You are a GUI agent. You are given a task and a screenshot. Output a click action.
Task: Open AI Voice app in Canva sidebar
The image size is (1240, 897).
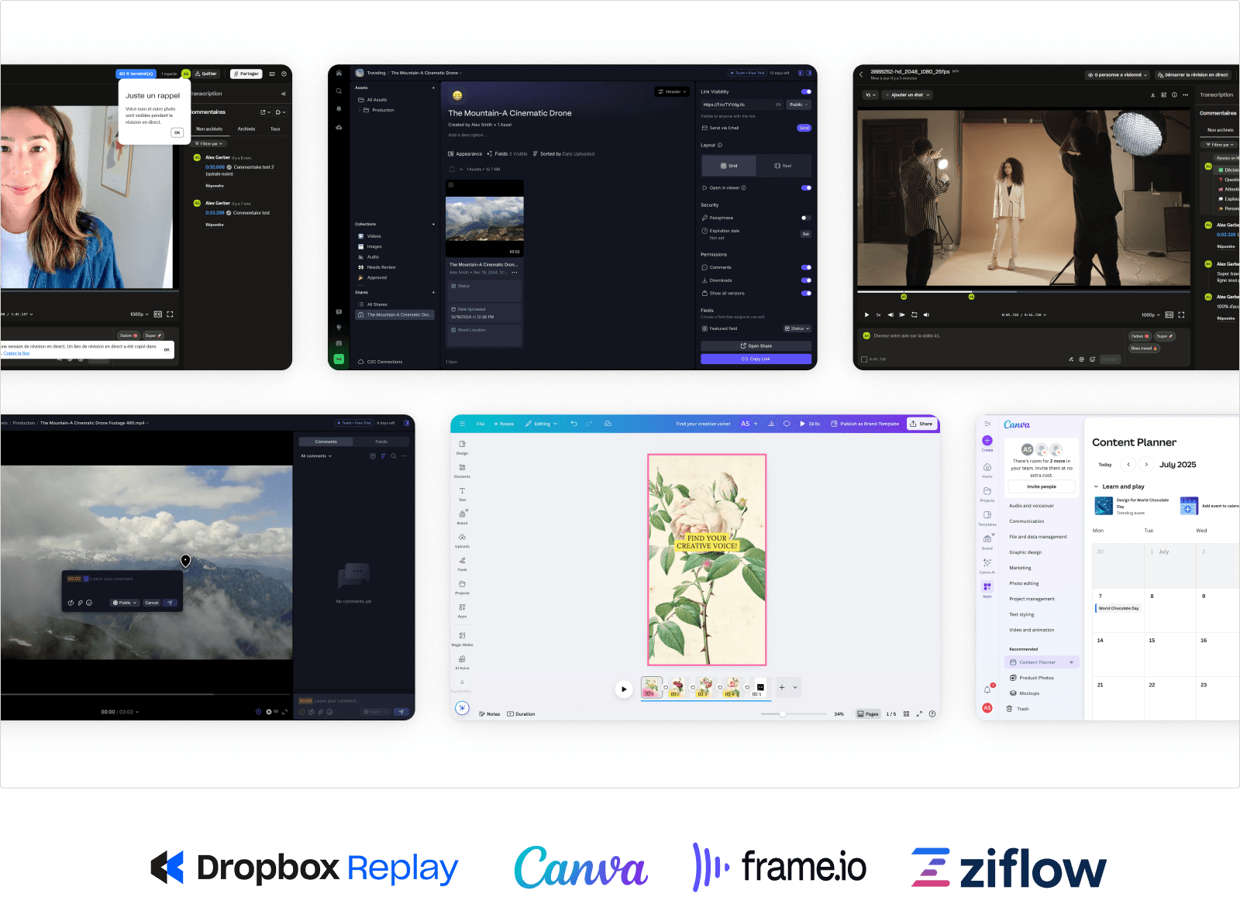pyautogui.click(x=462, y=662)
